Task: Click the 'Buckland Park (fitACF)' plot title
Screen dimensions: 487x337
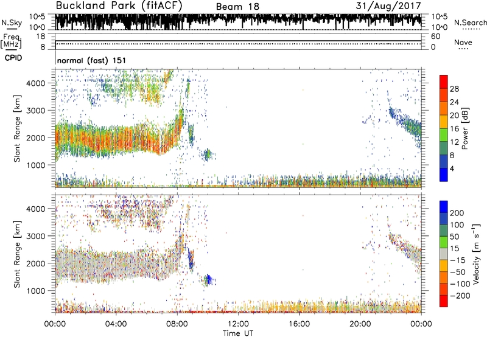Action: point(119,6)
